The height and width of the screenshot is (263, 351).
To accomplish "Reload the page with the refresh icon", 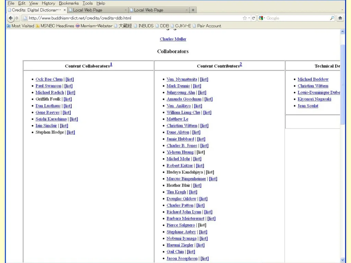I will pos(253,18).
